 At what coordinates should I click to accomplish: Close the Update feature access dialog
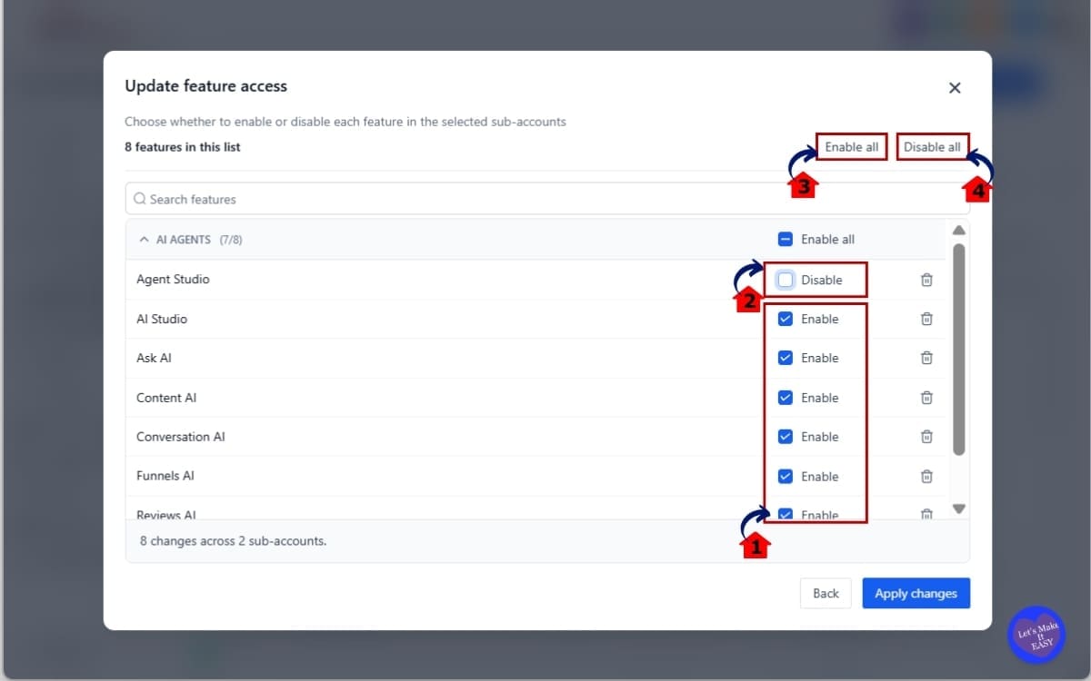click(955, 87)
